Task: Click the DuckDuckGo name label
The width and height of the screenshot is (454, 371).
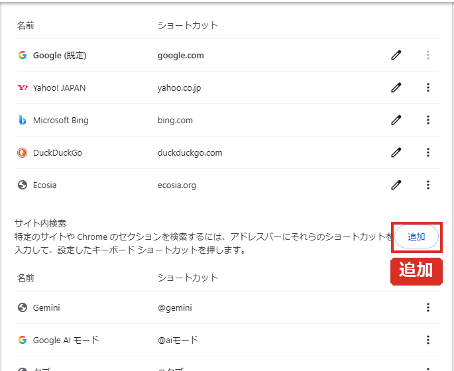Action: [58, 152]
